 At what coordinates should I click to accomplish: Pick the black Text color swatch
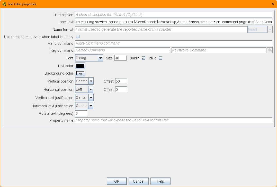click(x=80, y=66)
